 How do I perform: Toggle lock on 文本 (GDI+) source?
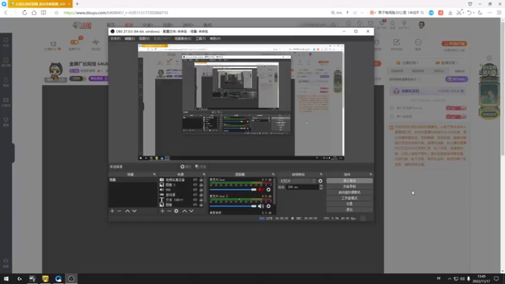201,199
